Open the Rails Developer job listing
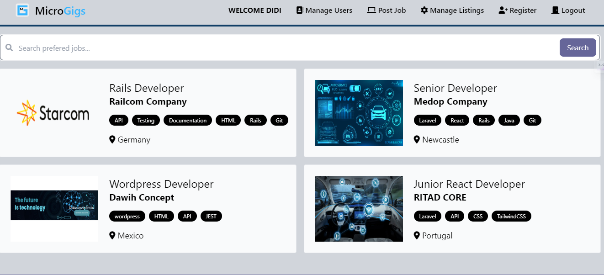Viewport: 604px width, 275px height. pos(147,88)
